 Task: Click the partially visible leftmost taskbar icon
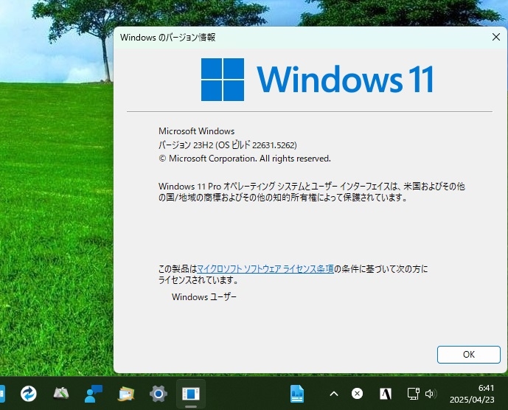2,394
